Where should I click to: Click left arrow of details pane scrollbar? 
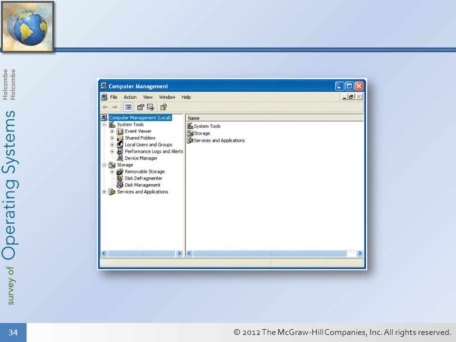[189, 253]
